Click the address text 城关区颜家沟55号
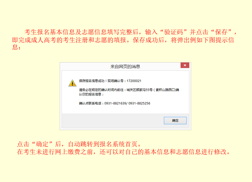The image size is (252, 182). point(139,90)
